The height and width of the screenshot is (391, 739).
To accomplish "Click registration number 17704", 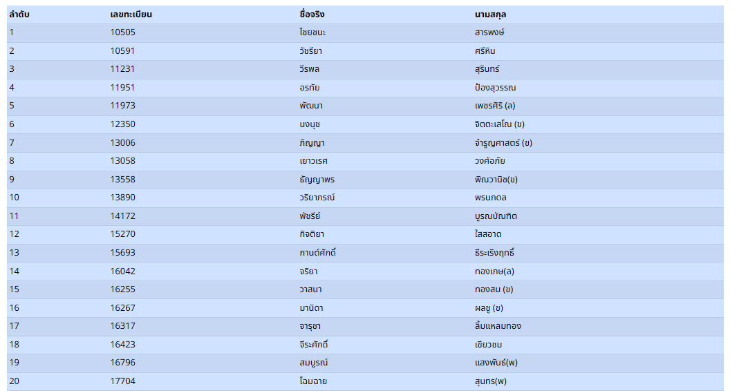I will coord(122,381).
